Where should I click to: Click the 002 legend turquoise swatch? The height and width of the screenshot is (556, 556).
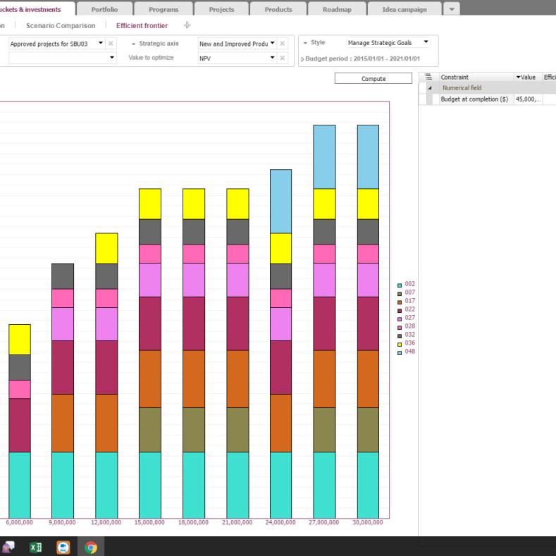[x=400, y=285]
